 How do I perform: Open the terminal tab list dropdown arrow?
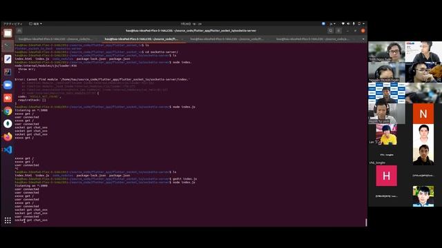point(363,39)
